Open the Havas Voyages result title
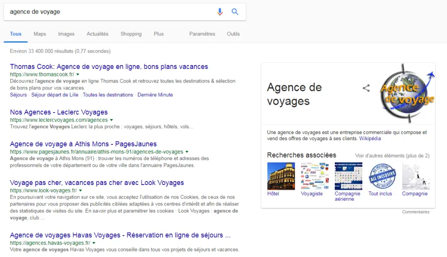 pyautogui.click(x=120, y=235)
